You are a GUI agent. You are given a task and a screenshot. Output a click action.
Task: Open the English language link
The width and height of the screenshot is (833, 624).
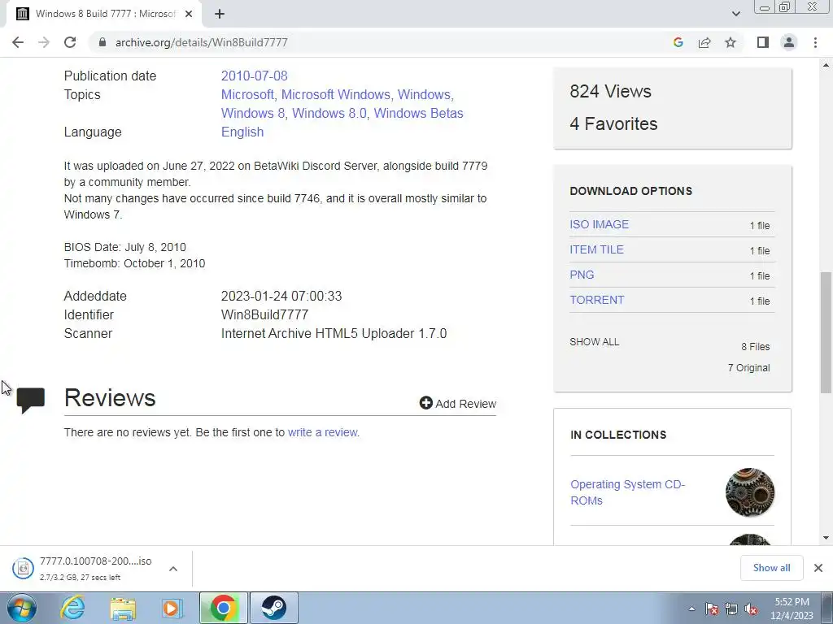click(x=242, y=132)
